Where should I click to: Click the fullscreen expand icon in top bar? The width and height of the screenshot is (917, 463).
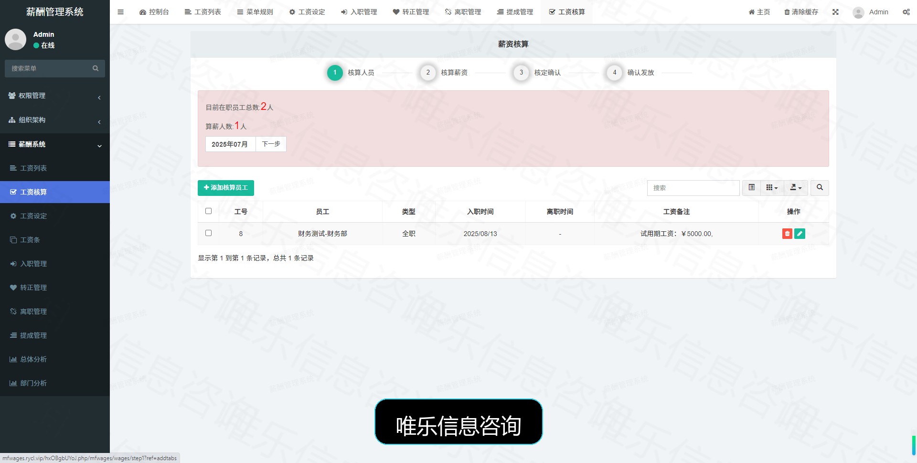point(835,12)
